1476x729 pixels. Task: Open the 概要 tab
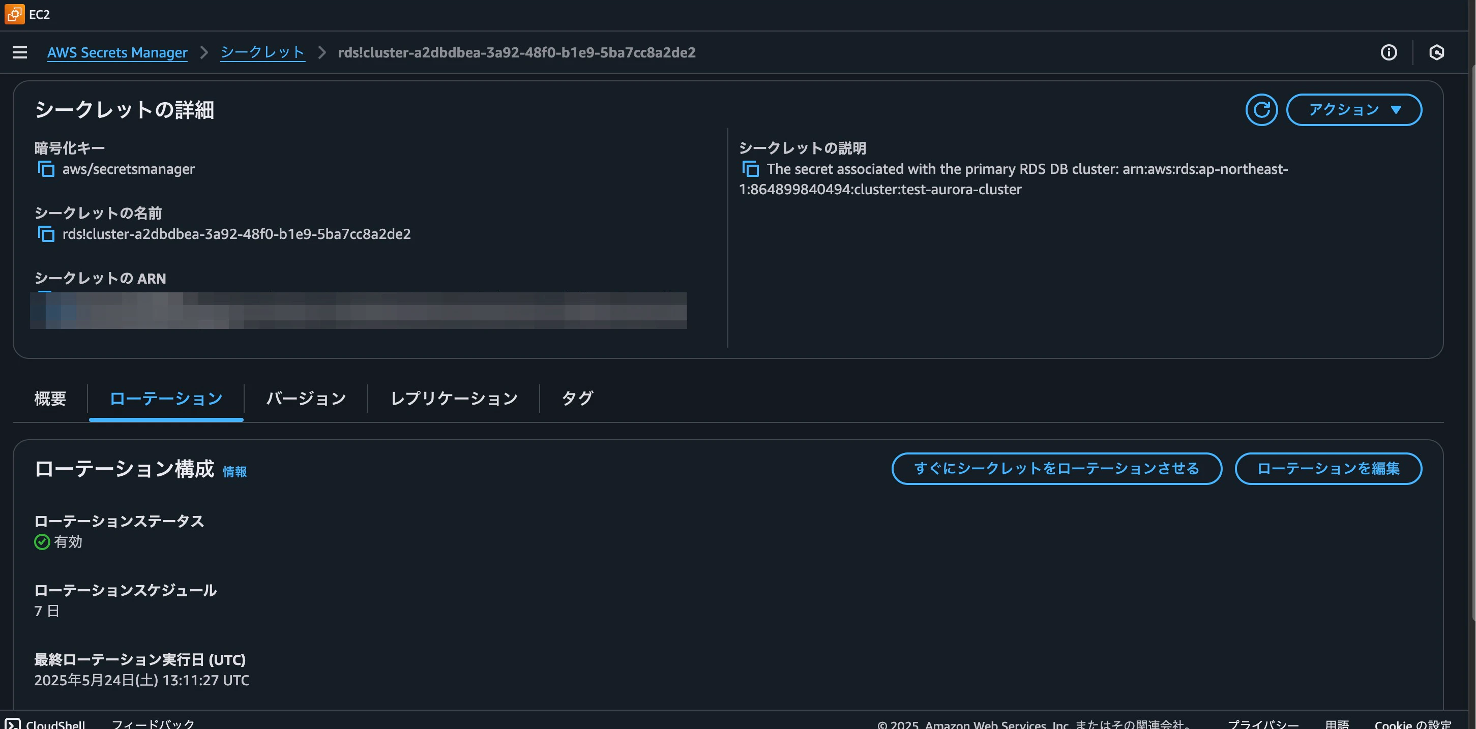pyautogui.click(x=49, y=398)
